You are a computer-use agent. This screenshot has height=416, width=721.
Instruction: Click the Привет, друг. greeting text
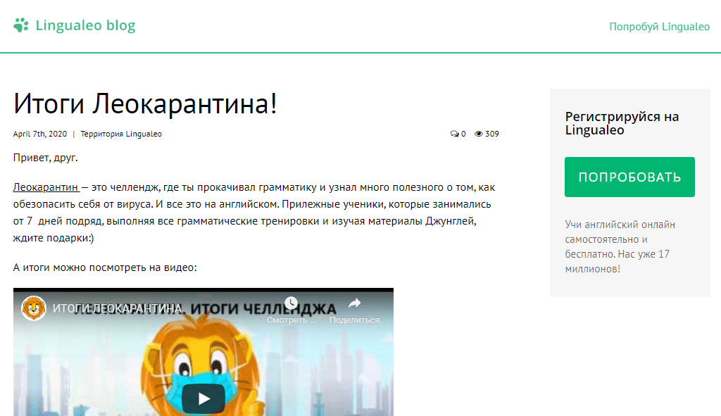tap(46, 158)
